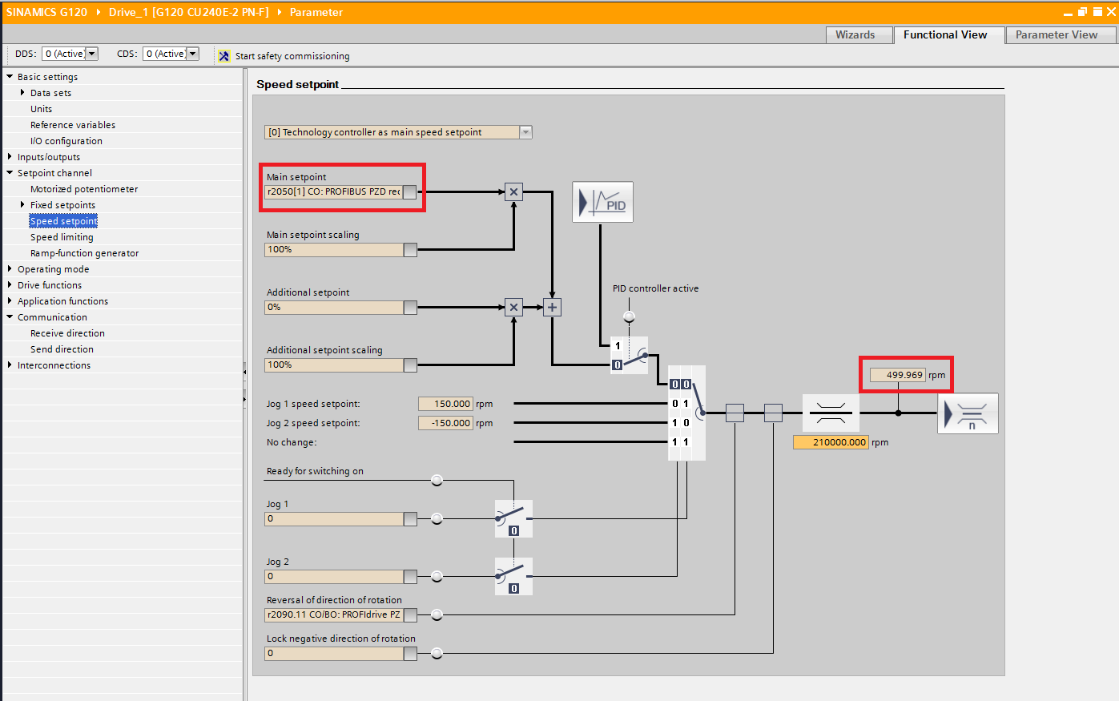1119x701 pixels.
Task: Open the PID technology controller block
Action: tap(602, 202)
